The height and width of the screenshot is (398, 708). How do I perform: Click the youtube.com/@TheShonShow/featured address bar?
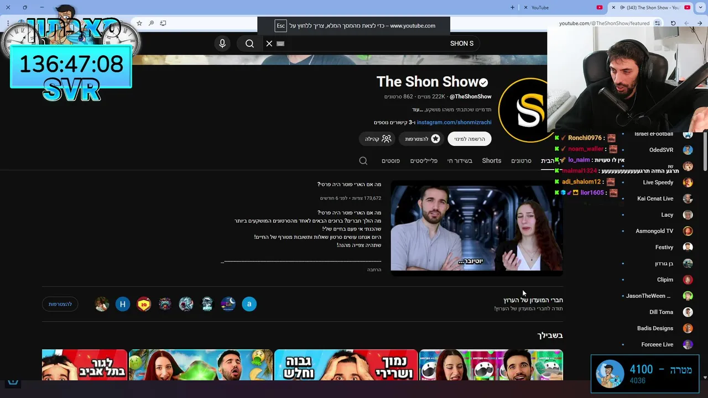coord(604,23)
